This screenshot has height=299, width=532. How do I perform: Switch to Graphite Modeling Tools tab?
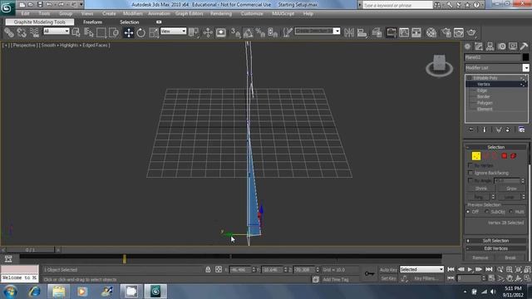tap(40, 22)
